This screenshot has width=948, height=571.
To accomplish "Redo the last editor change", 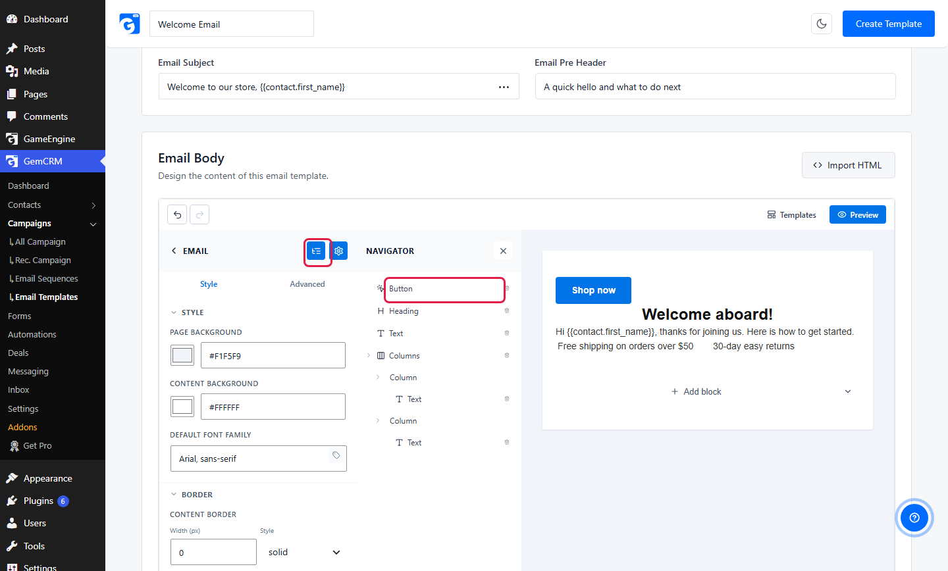I will tap(199, 214).
